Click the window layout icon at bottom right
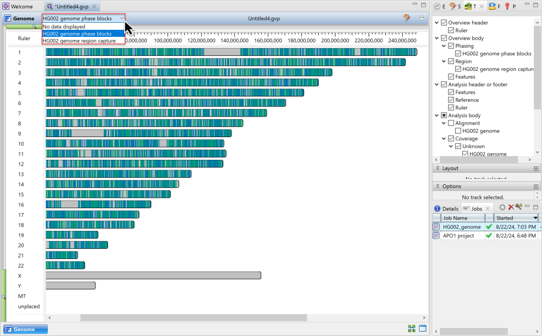This screenshot has width=542, height=336. click(x=423, y=328)
